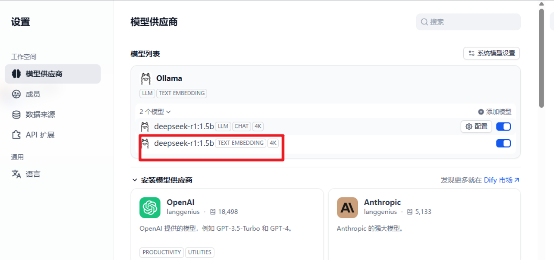Disable the deepseek-r1:1.5b LLM chat model toggle
The image size is (554, 260).
pyautogui.click(x=503, y=127)
